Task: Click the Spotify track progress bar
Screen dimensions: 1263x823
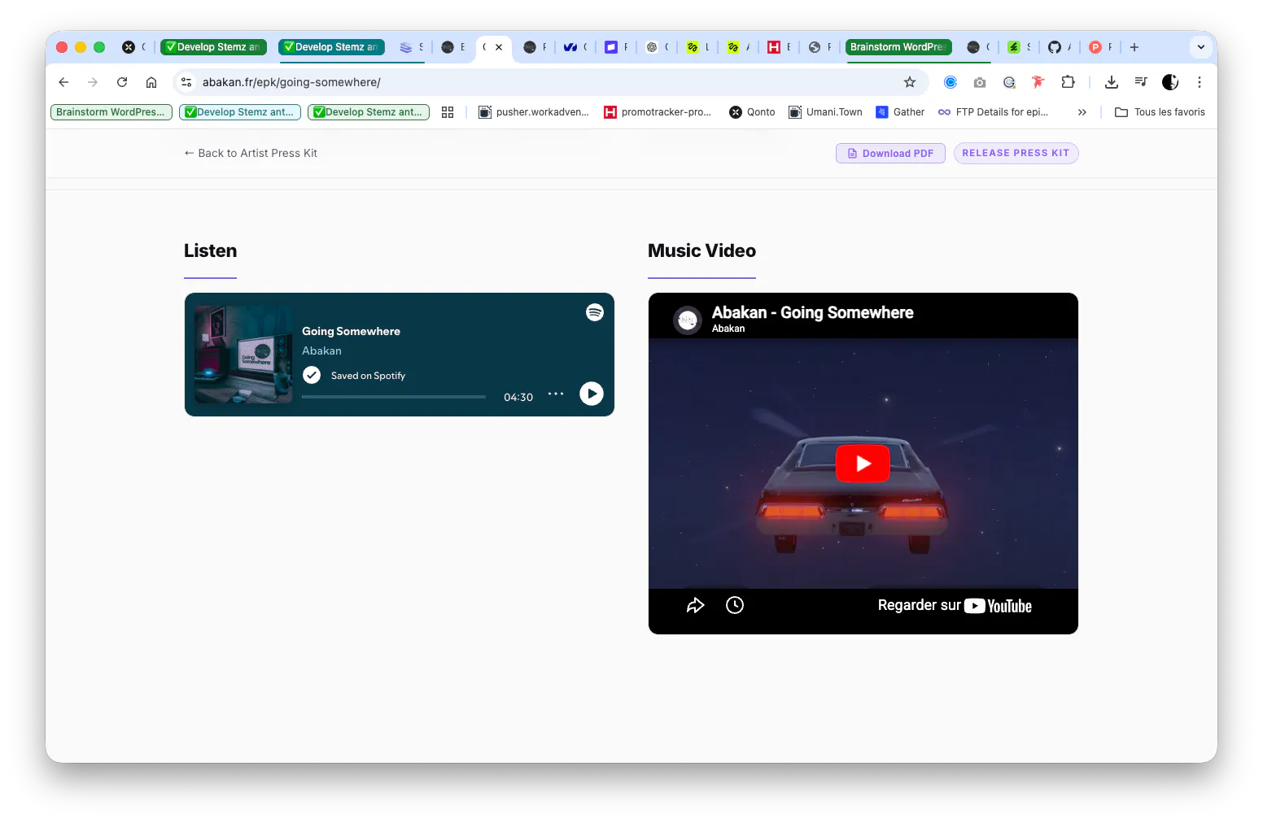Action: point(394,397)
